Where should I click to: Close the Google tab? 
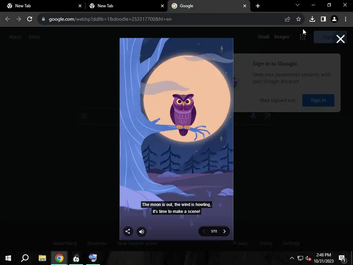(245, 6)
